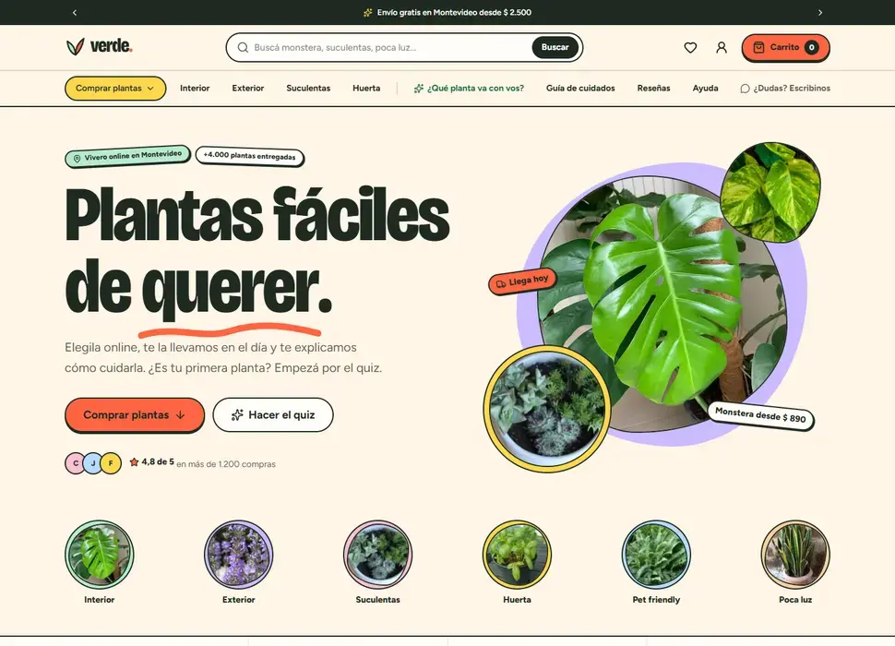Click the Monstera desde $ 890 price tag

pyautogui.click(x=761, y=415)
